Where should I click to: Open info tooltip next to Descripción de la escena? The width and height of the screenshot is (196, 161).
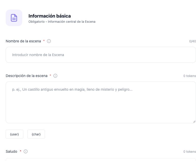55,76
